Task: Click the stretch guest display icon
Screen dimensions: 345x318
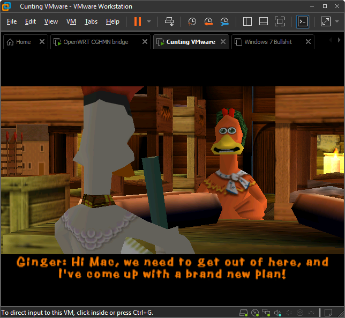Action: [326, 21]
